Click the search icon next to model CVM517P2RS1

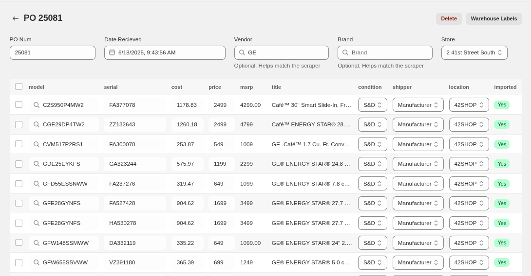pyautogui.click(x=37, y=144)
